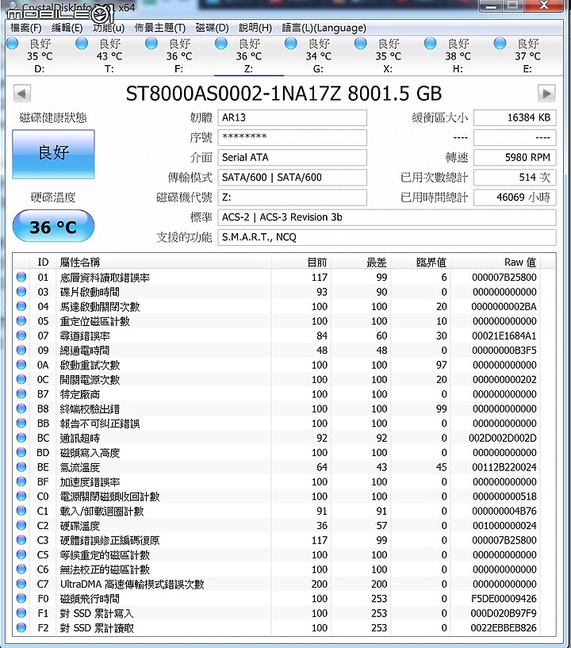Select the 磁頭飛行時間 attribute name

tap(90, 599)
